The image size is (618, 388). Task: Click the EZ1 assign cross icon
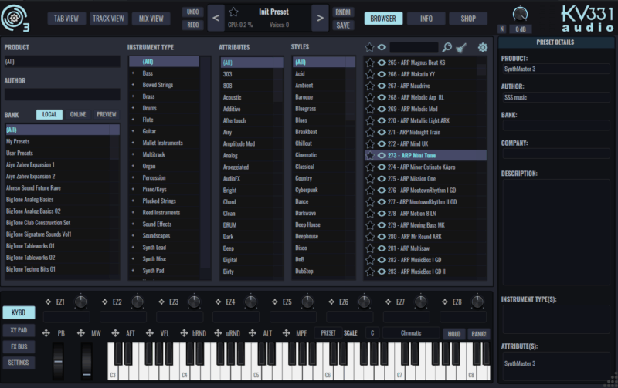point(48,302)
